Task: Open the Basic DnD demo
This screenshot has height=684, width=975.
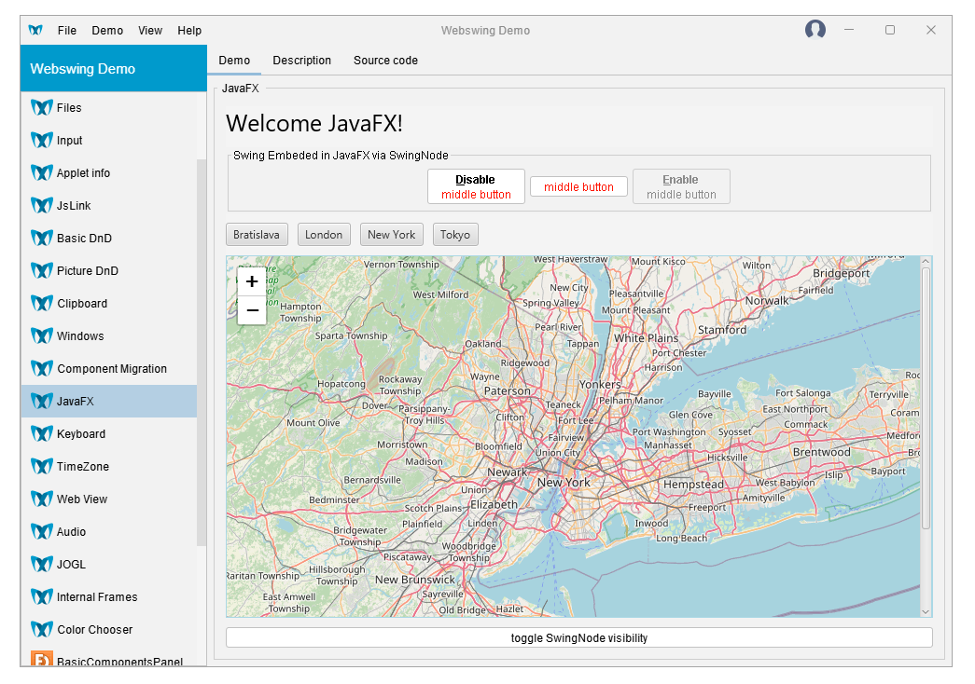Action: 109,238
